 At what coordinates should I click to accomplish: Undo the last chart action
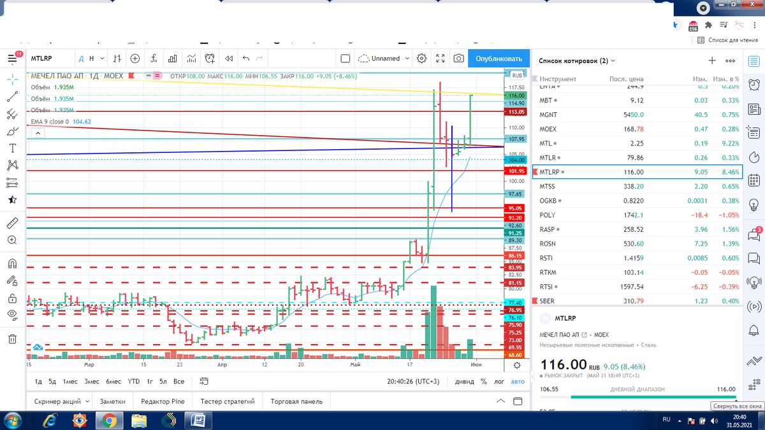click(247, 58)
